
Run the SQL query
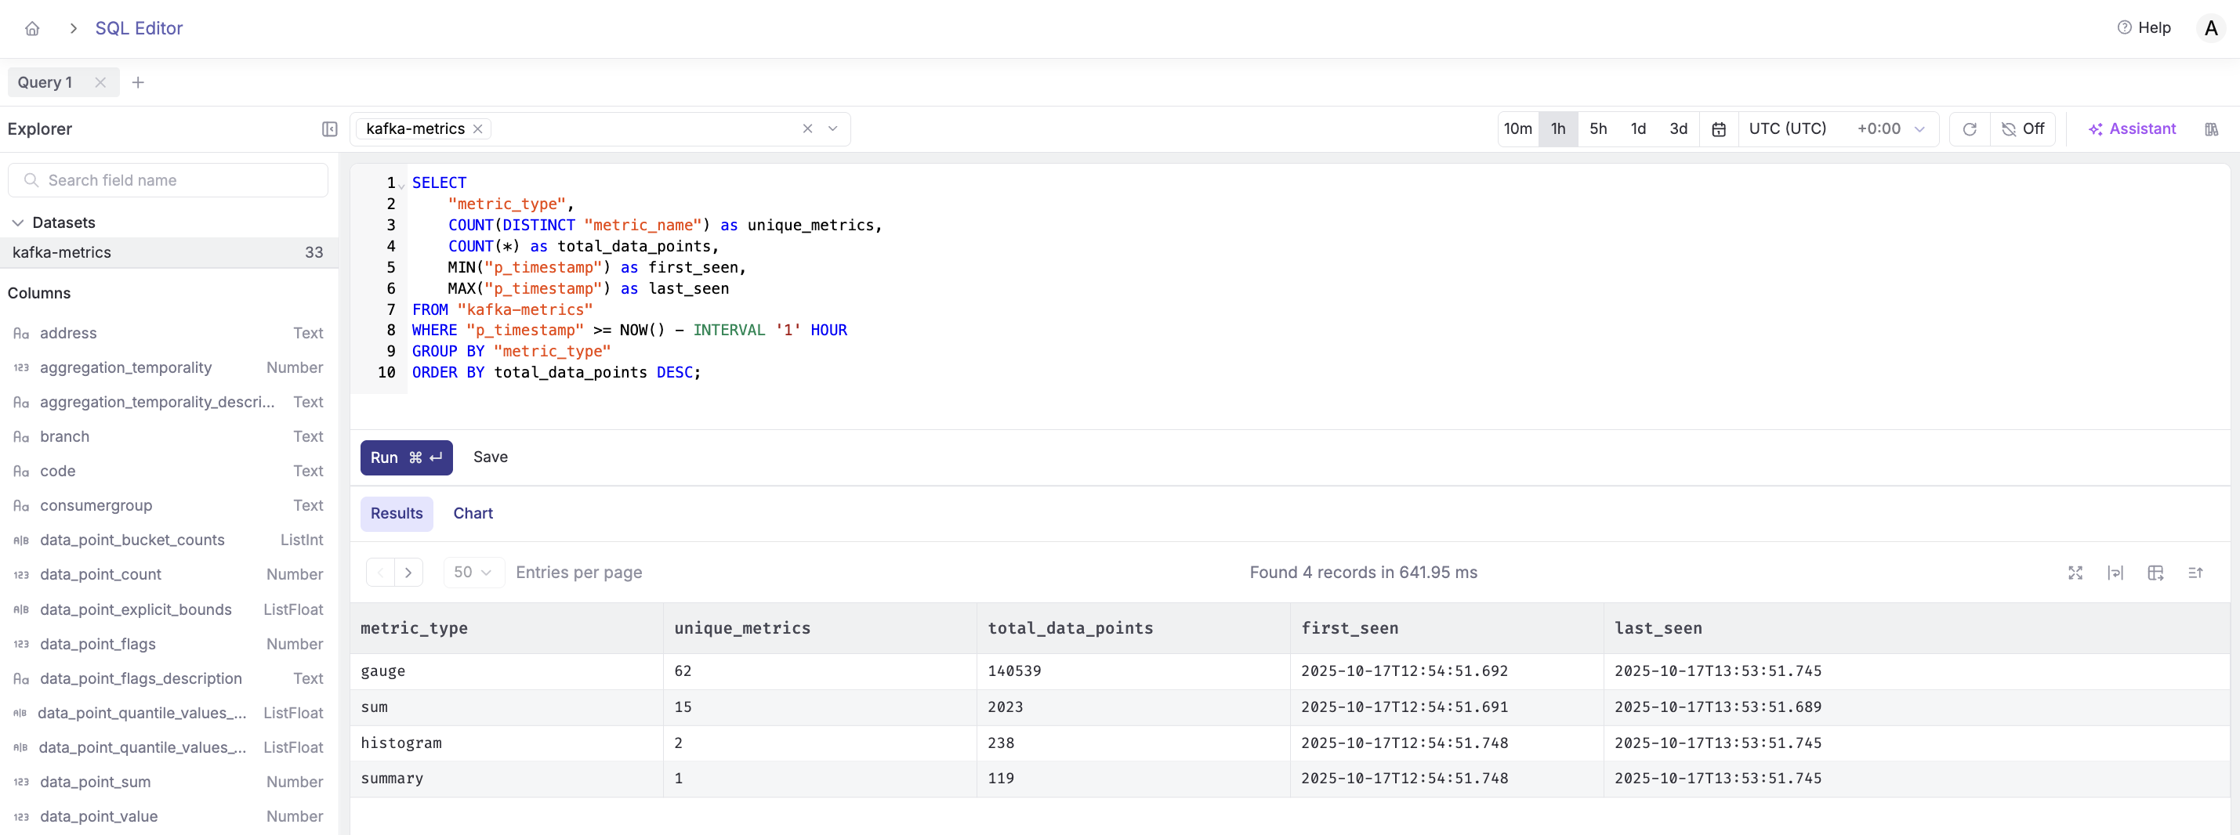pyautogui.click(x=405, y=458)
